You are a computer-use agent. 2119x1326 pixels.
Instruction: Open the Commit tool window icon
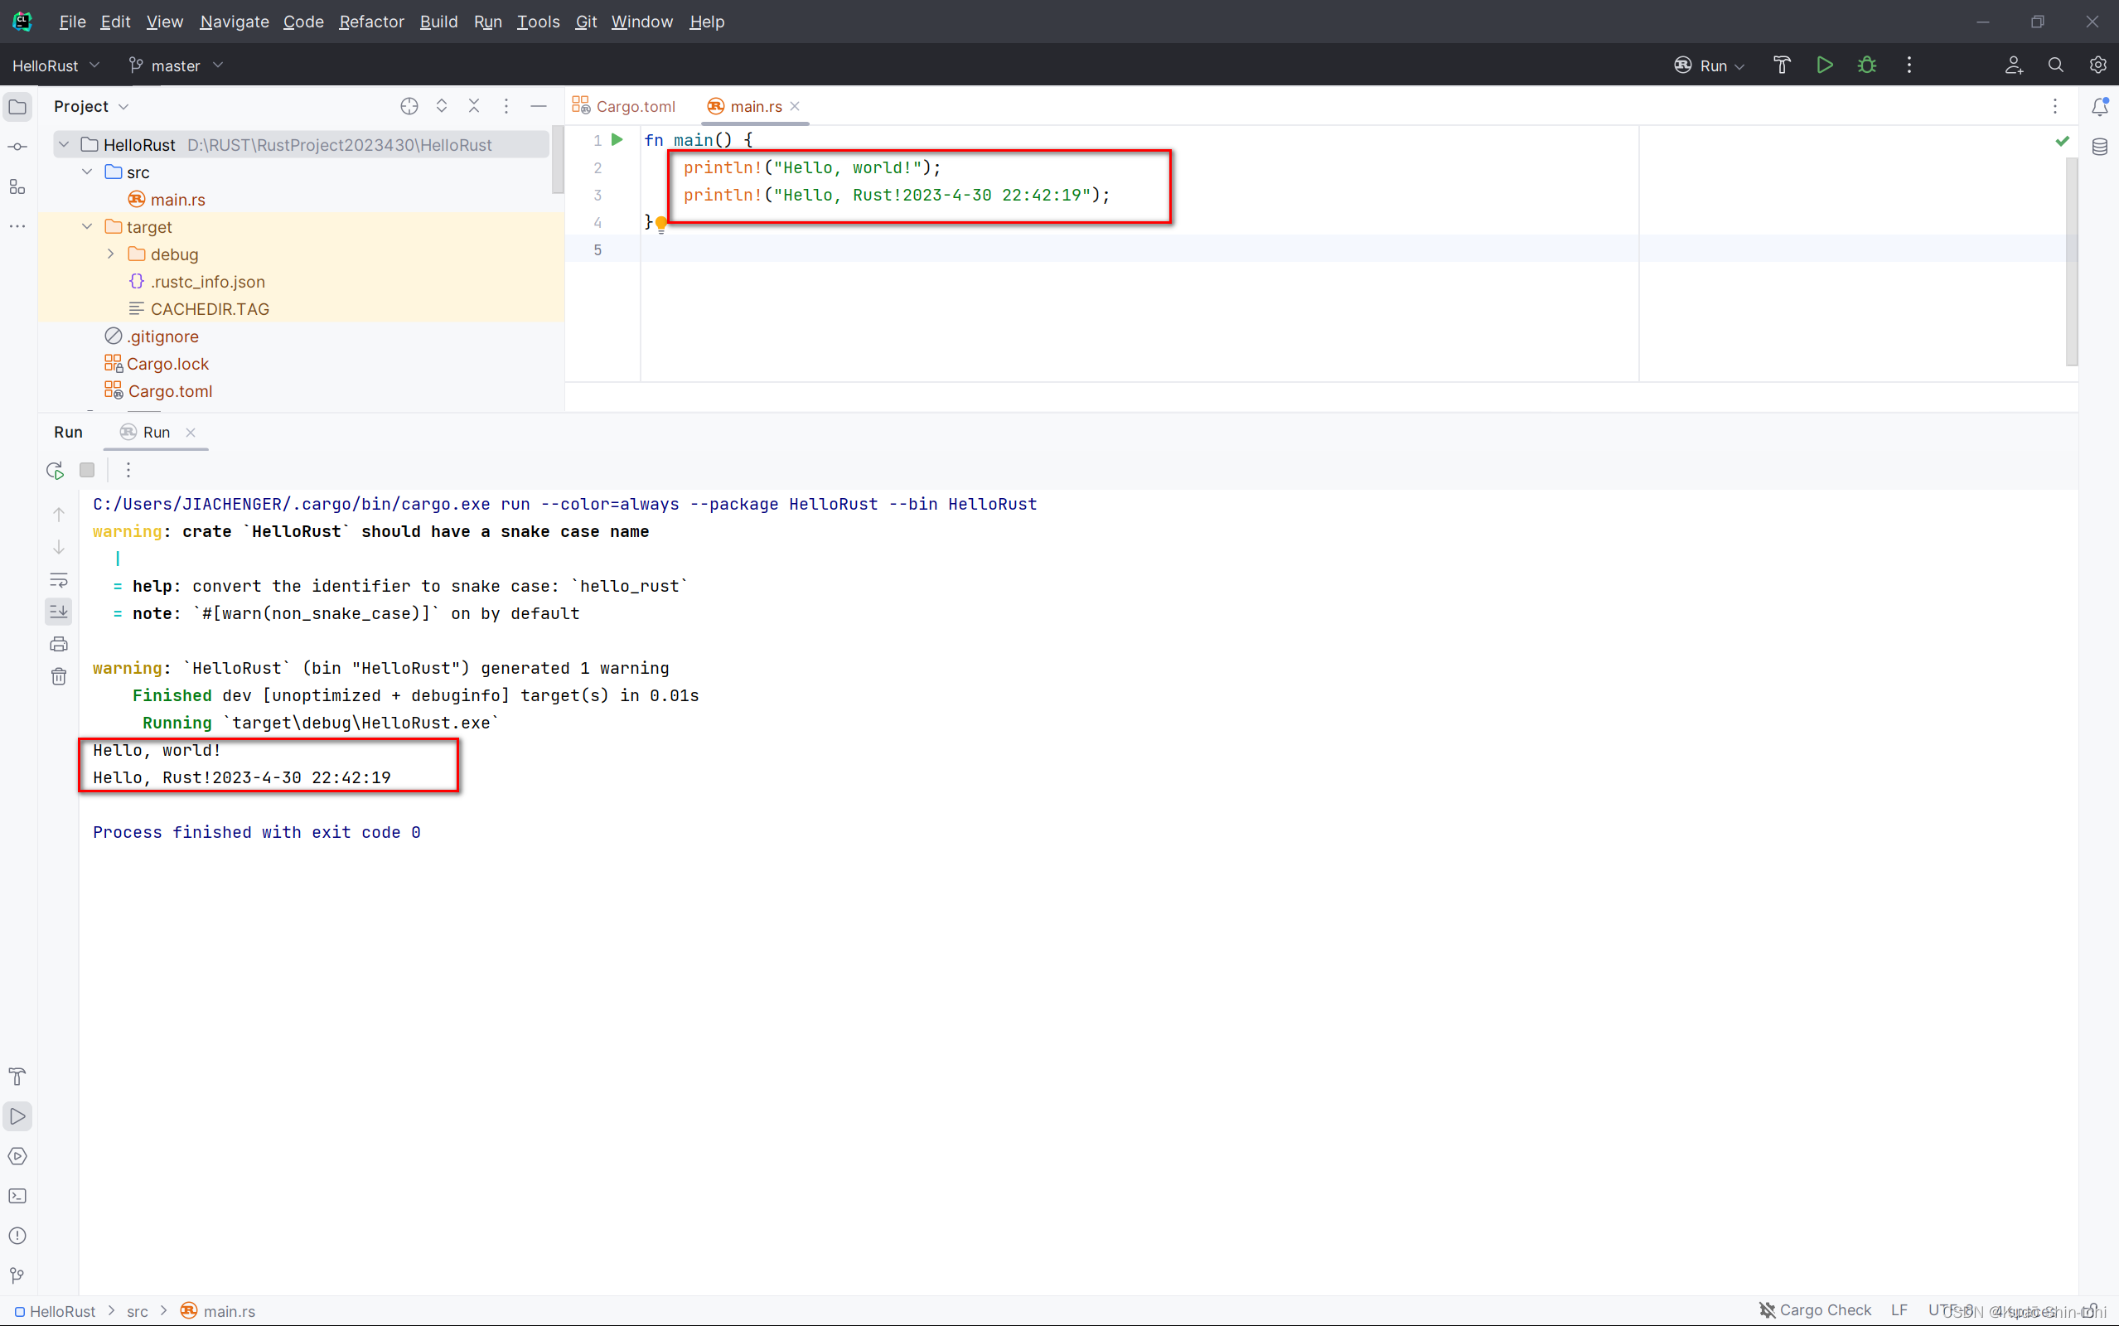pyautogui.click(x=17, y=147)
